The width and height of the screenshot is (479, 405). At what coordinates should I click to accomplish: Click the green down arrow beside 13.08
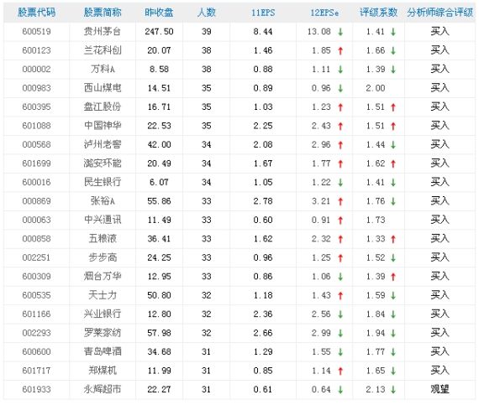coord(340,32)
